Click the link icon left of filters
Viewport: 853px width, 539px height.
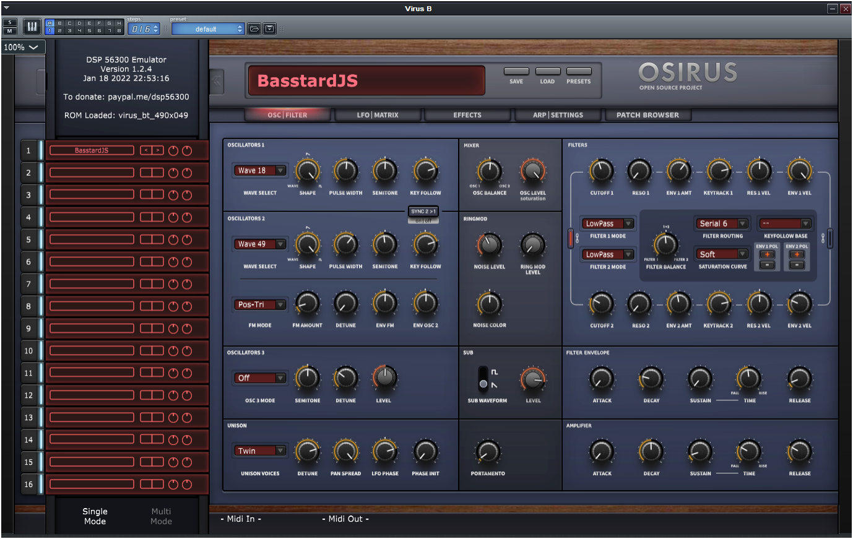pos(578,238)
